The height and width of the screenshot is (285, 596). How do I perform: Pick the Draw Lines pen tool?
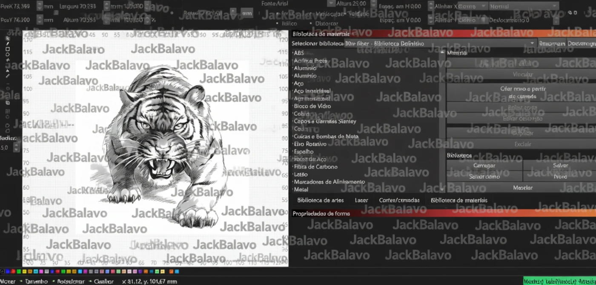pyautogui.click(x=8, y=44)
